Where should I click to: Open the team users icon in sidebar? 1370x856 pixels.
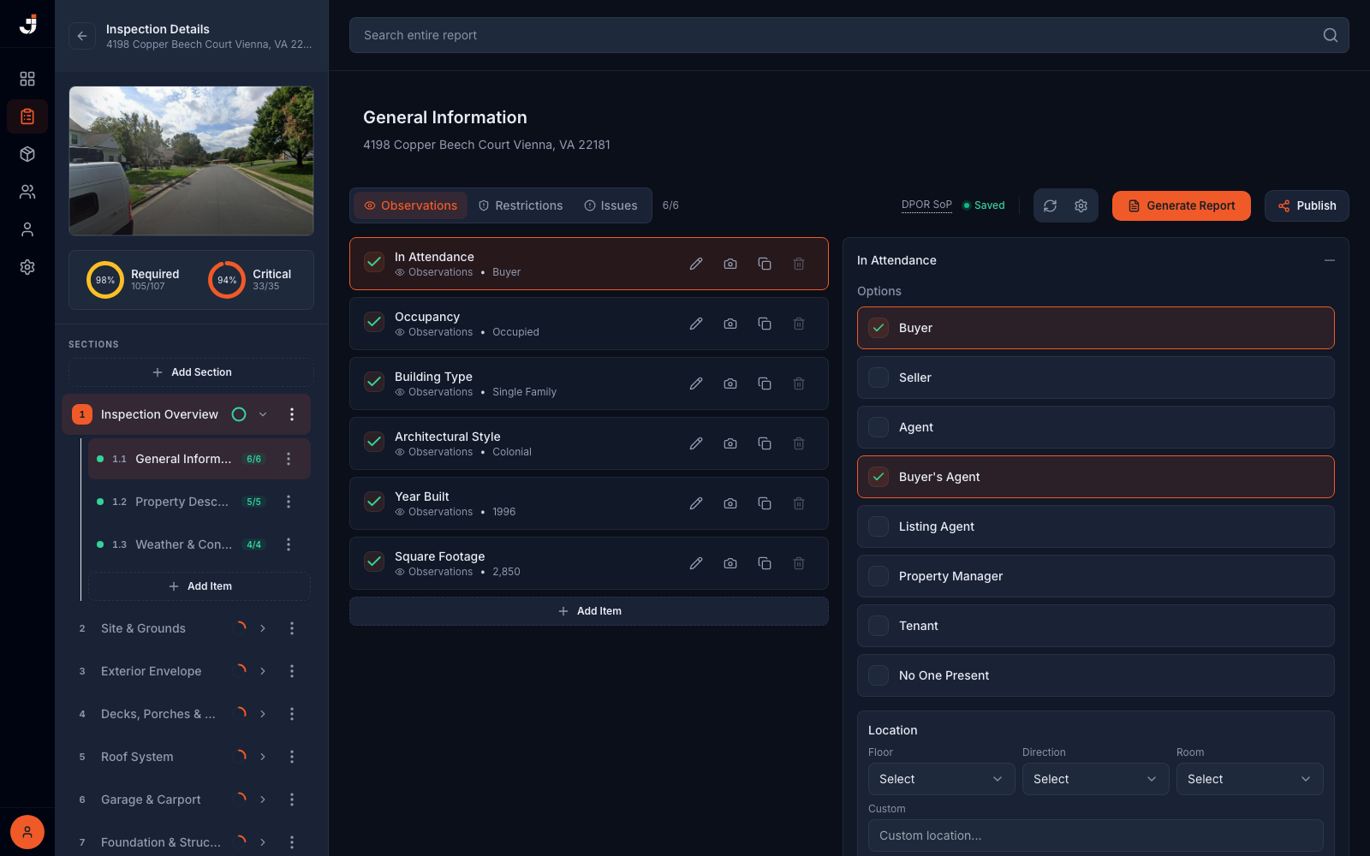click(27, 192)
